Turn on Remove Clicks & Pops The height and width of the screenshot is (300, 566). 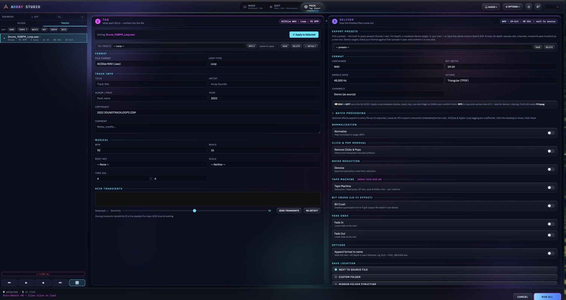click(x=551, y=151)
